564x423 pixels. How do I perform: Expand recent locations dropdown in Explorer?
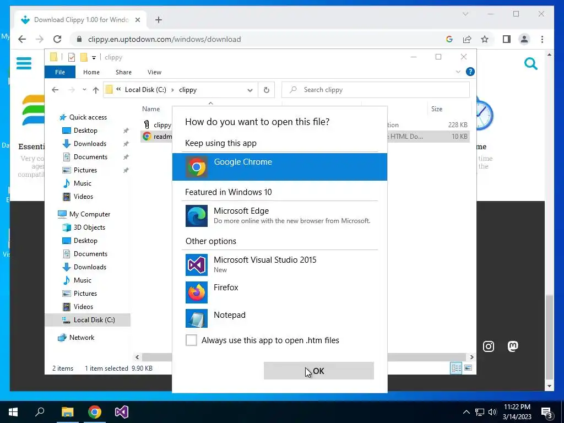84,90
